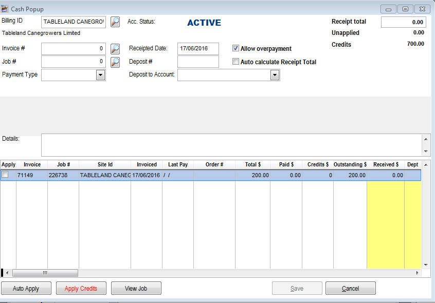Tick the Apply checkbox for invoice 71149
This screenshot has width=435, height=303.
tap(5, 175)
